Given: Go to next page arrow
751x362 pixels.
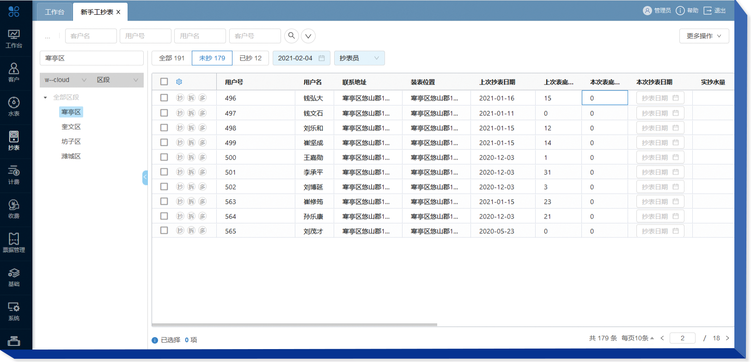Looking at the screenshot, I should point(727,338).
